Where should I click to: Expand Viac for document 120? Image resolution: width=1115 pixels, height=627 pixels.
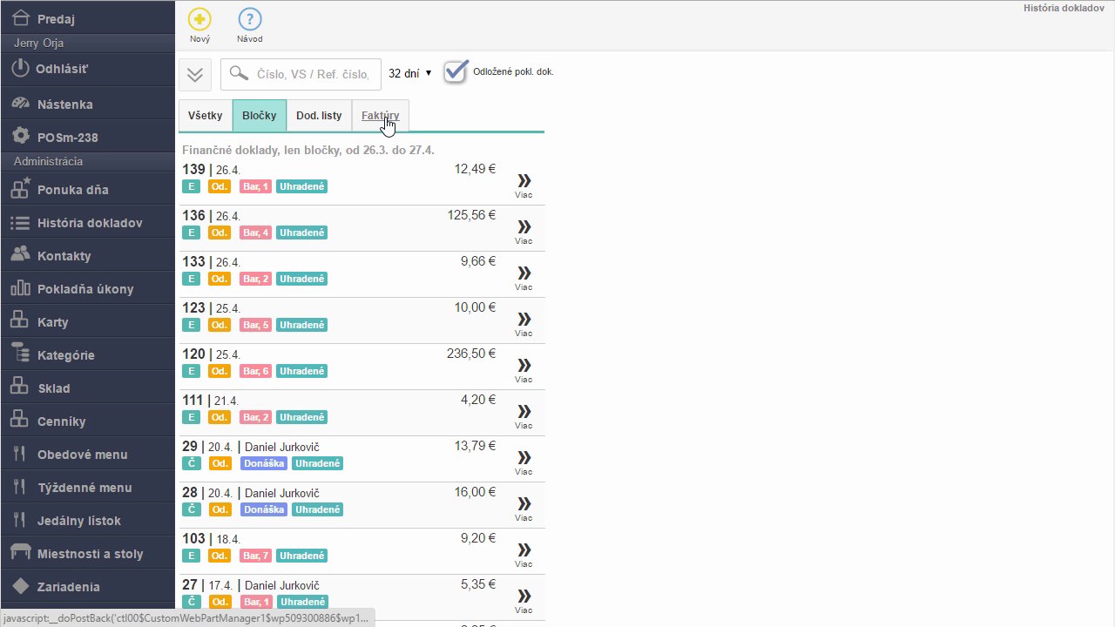[x=524, y=369]
